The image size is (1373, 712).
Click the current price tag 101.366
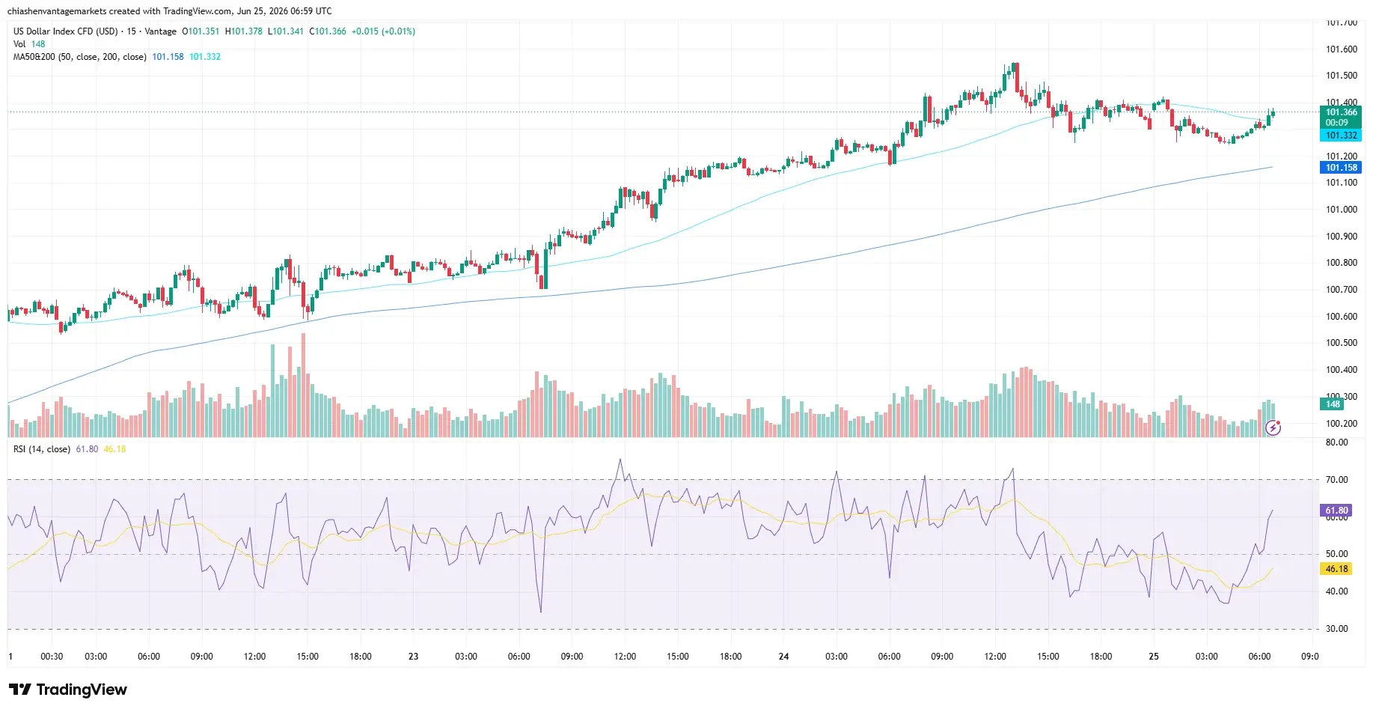[x=1341, y=112]
